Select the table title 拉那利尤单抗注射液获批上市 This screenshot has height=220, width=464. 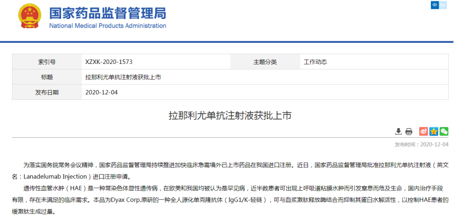[x=123, y=77]
